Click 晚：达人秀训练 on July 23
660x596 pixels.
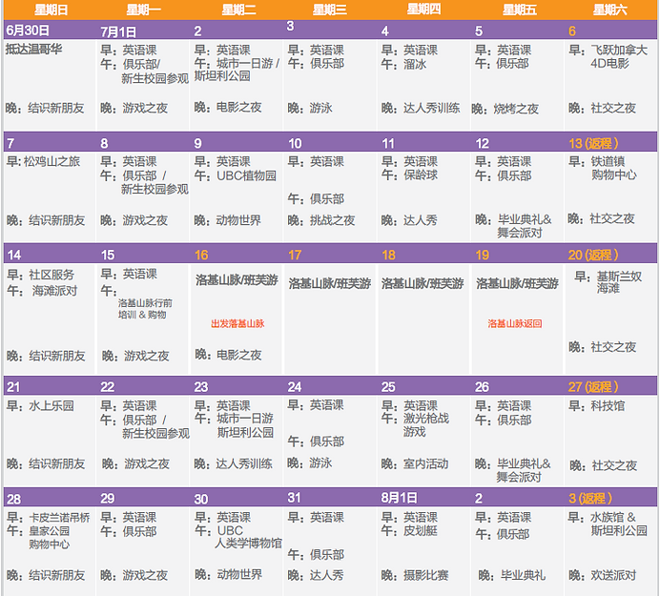233,463
